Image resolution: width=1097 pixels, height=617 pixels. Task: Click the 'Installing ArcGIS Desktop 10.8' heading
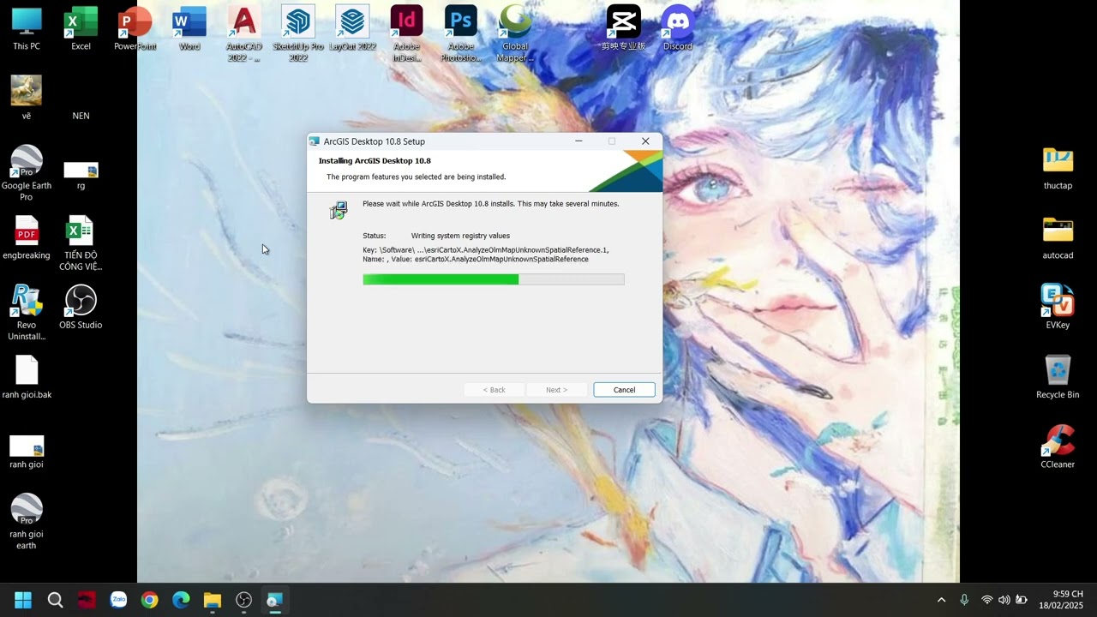click(x=375, y=161)
